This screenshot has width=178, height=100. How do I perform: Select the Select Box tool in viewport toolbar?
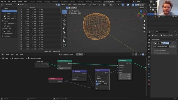click(64, 12)
